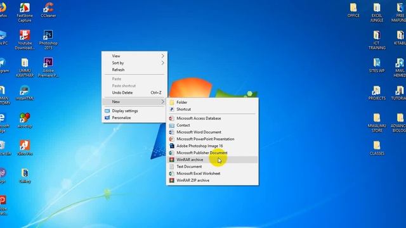
Task: Select the CLASSES folder icon
Action: [377, 148]
